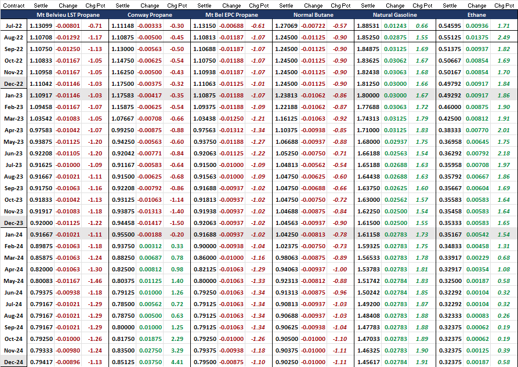Click Normal Butane settle 1.04813 for Jul-23
This screenshot has height=367, width=518.
[x=286, y=165]
